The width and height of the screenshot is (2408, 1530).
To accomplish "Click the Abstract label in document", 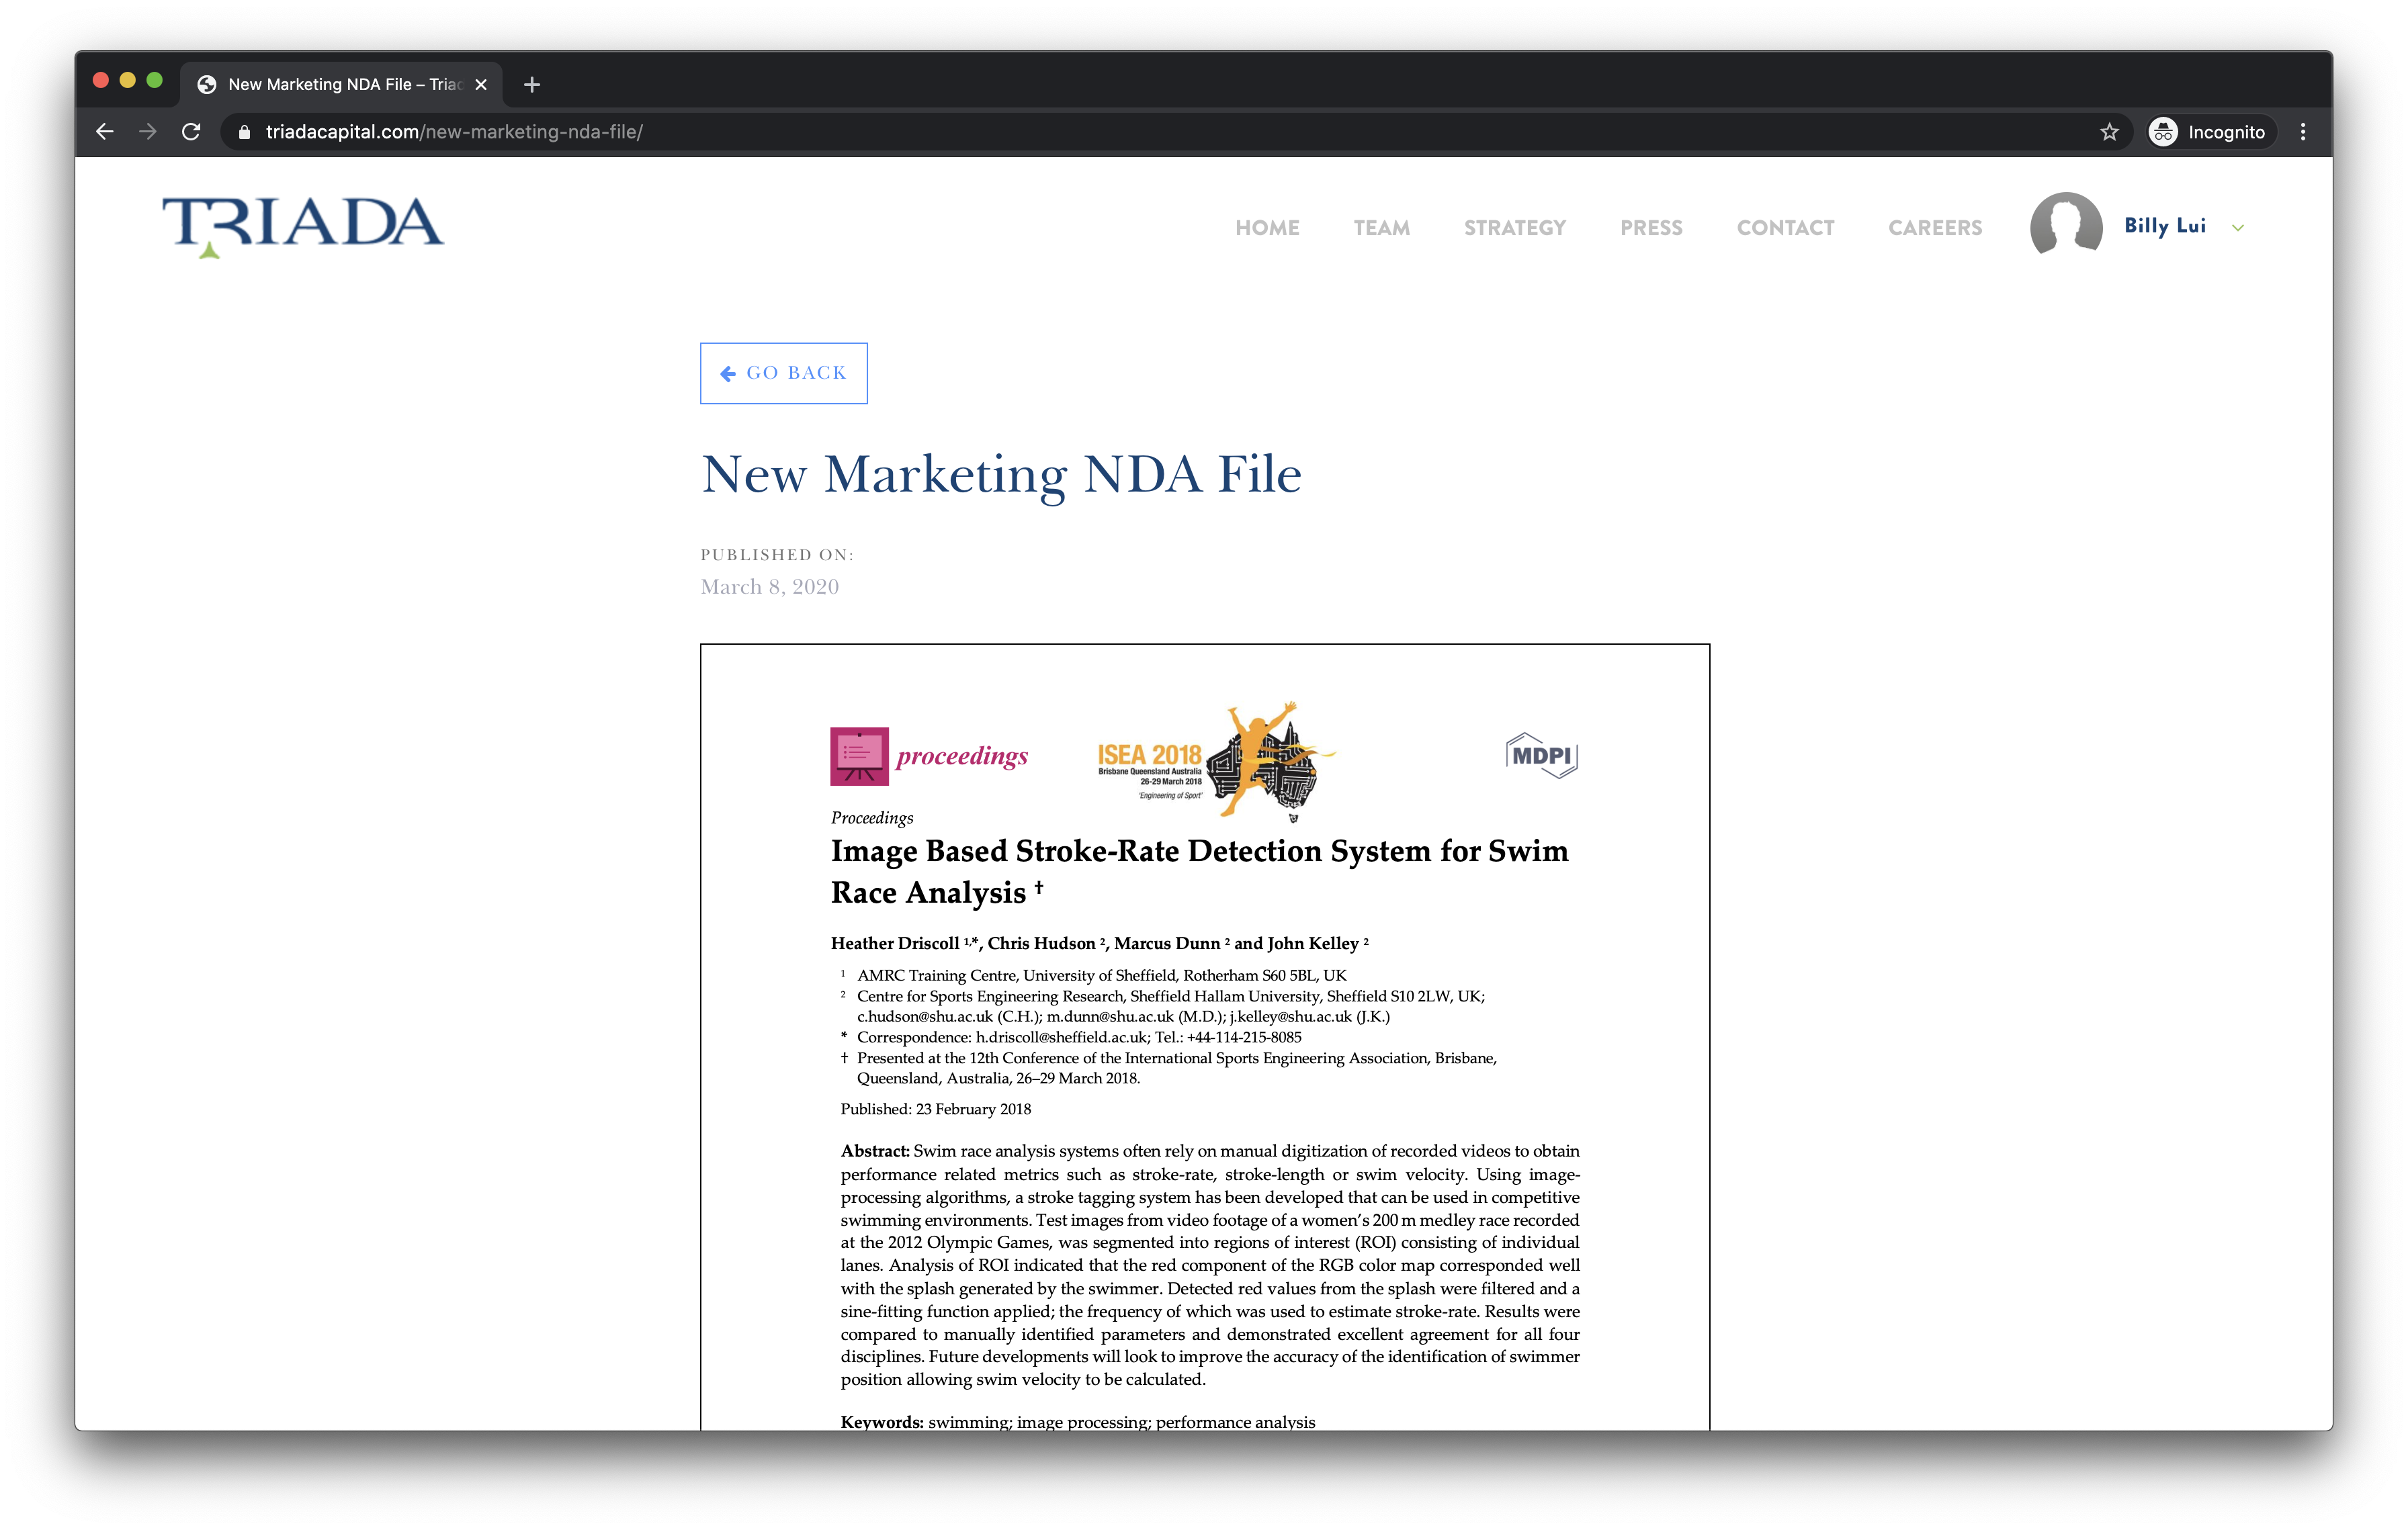I will tap(875, 1151).
